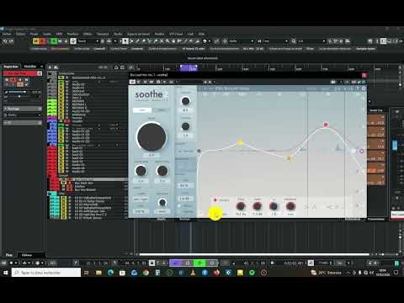Select the Mute (X) tool in toolbar
Image resolution: width=404 pixels, height=303 pixels.
coord(162,41)
